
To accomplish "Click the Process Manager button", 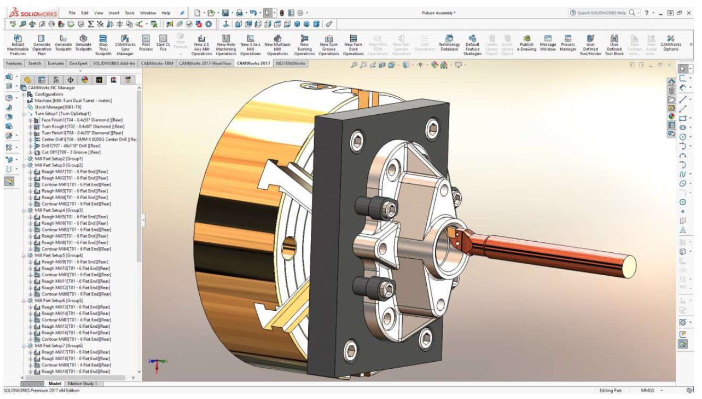I will (568, 39).
